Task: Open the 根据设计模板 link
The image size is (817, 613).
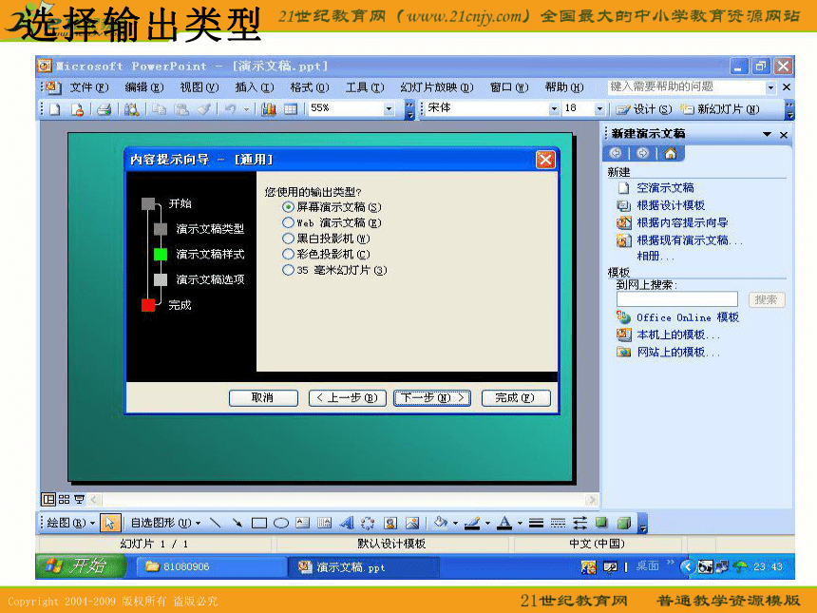Action: [671, 205]
